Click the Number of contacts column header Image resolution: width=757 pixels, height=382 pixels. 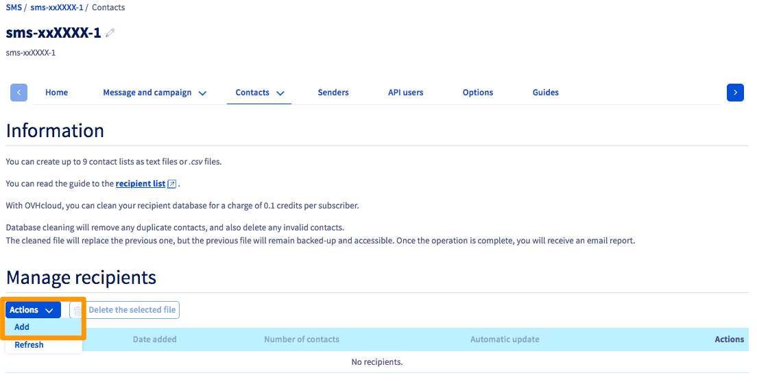coord(301,339)
